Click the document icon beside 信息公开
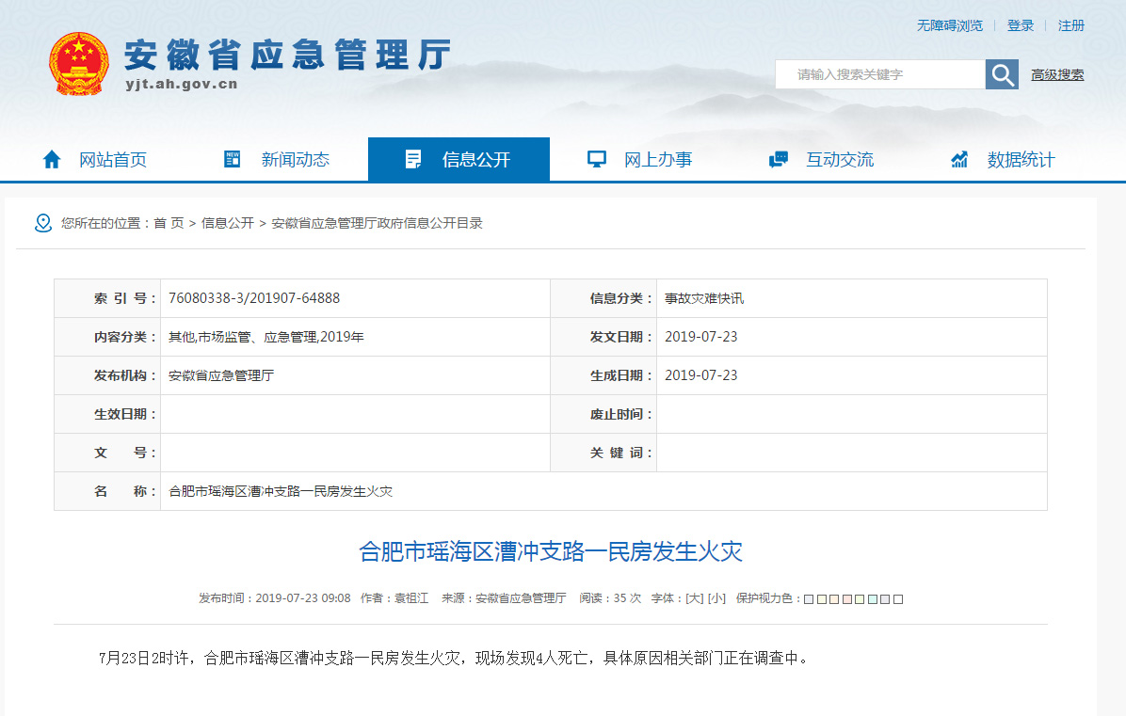The width and height of the screenshot is (1126, 716). [413, 159]
